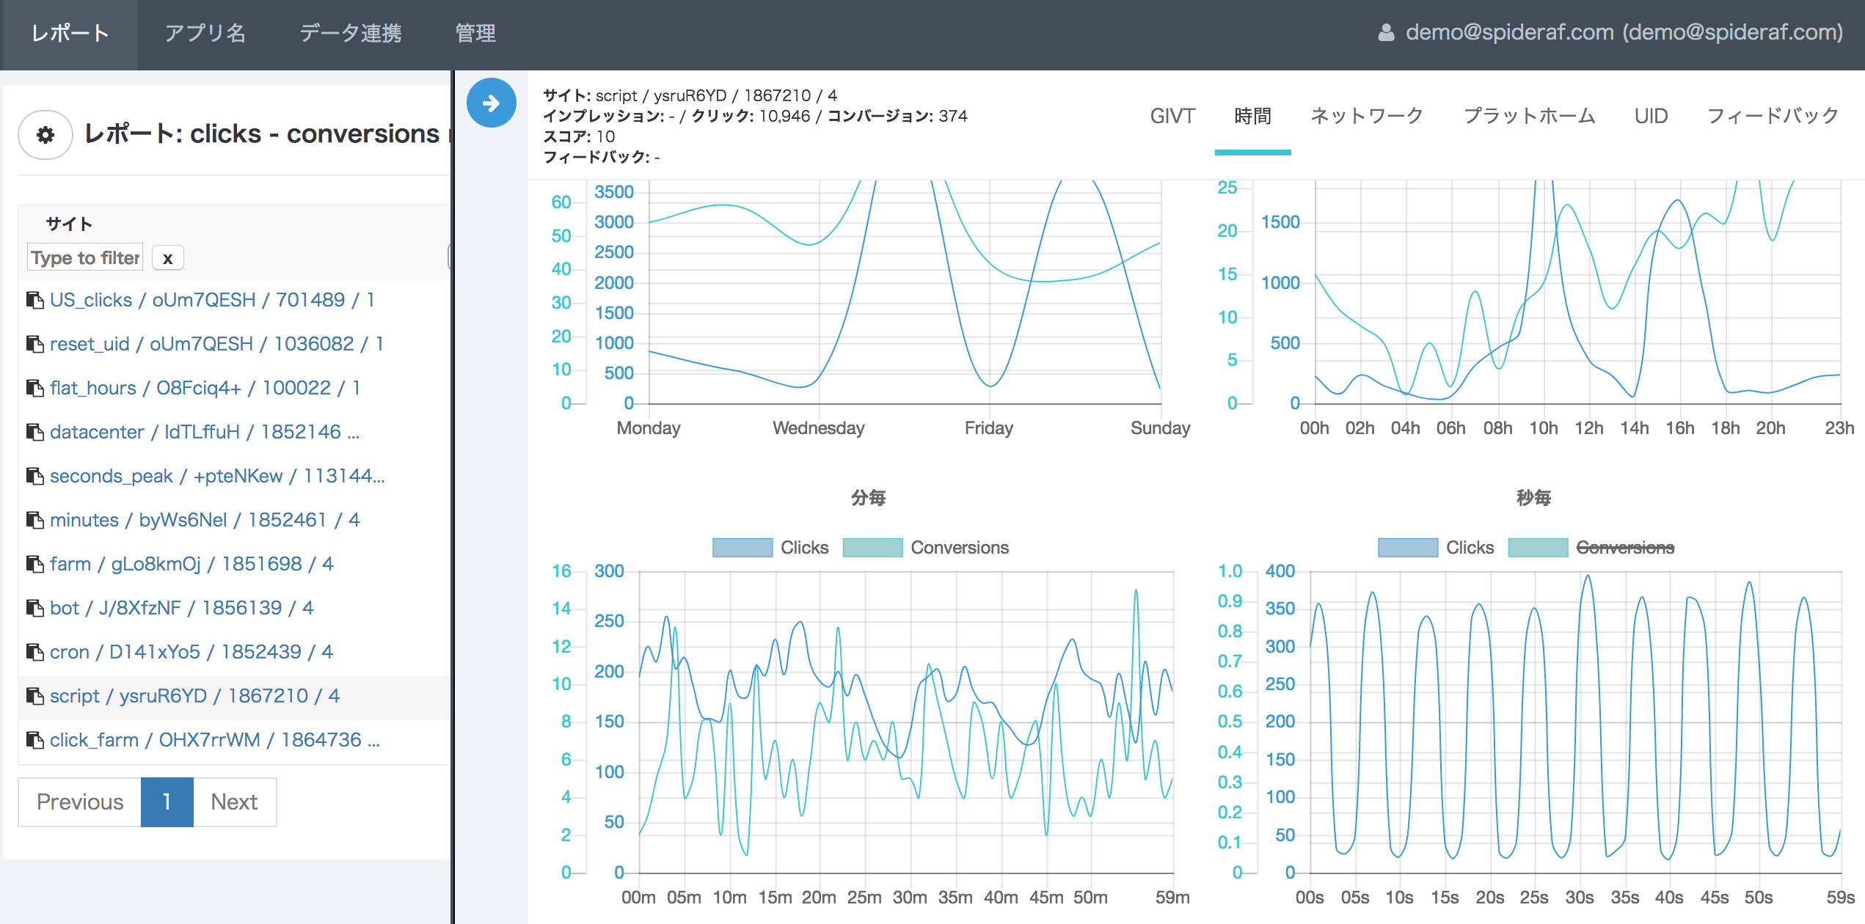The width and height of the screenshot is (1865, 924).
Task: Switch to the ネットワーク tab
Action: (x=1366, y=116)
